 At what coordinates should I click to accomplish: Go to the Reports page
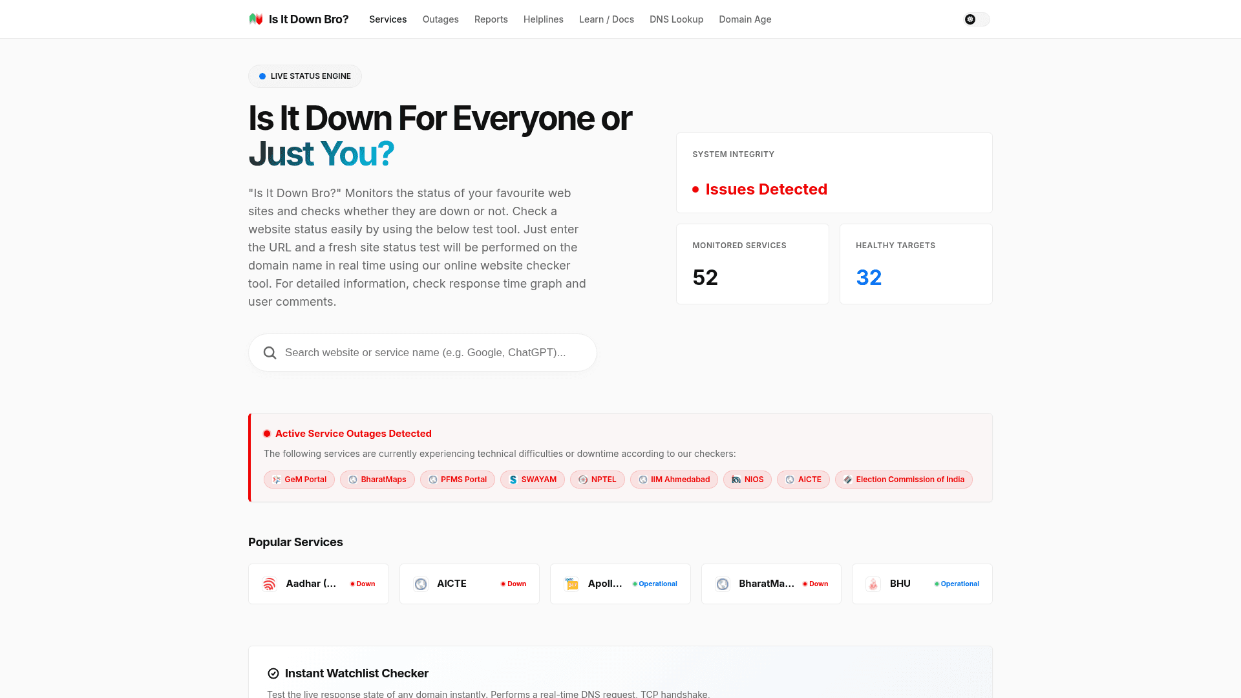click(491, 19)
